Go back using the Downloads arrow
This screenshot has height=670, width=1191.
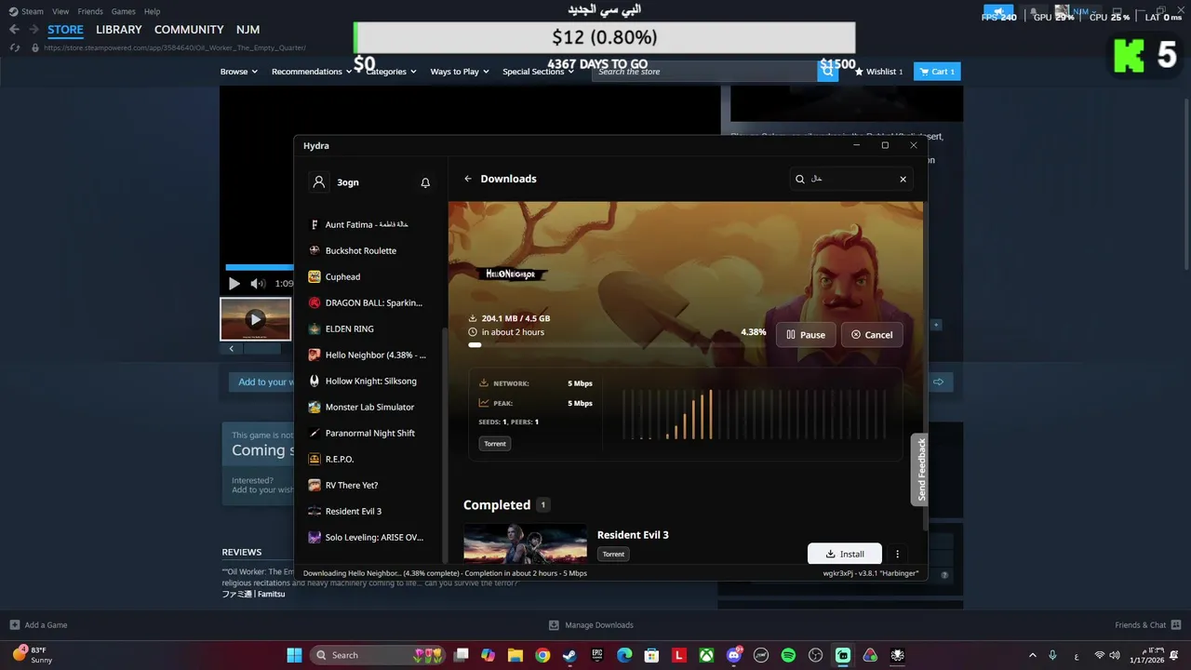[x=468, y=179]
